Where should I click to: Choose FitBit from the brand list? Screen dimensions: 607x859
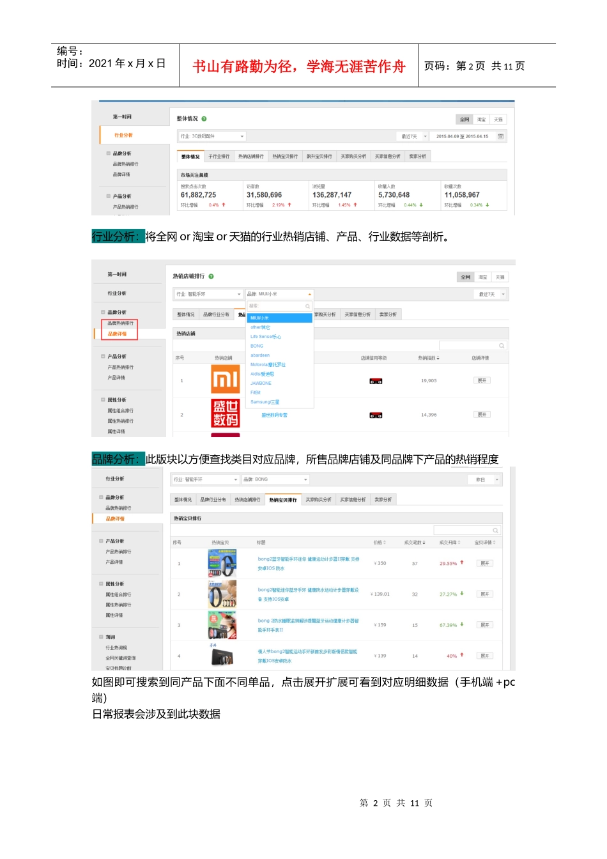(256, 392)
